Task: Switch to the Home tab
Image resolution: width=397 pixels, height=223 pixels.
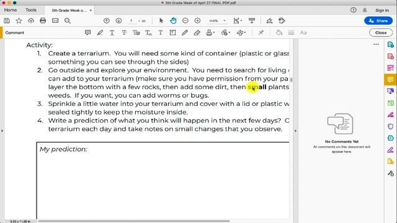Action: pos(11,10)
